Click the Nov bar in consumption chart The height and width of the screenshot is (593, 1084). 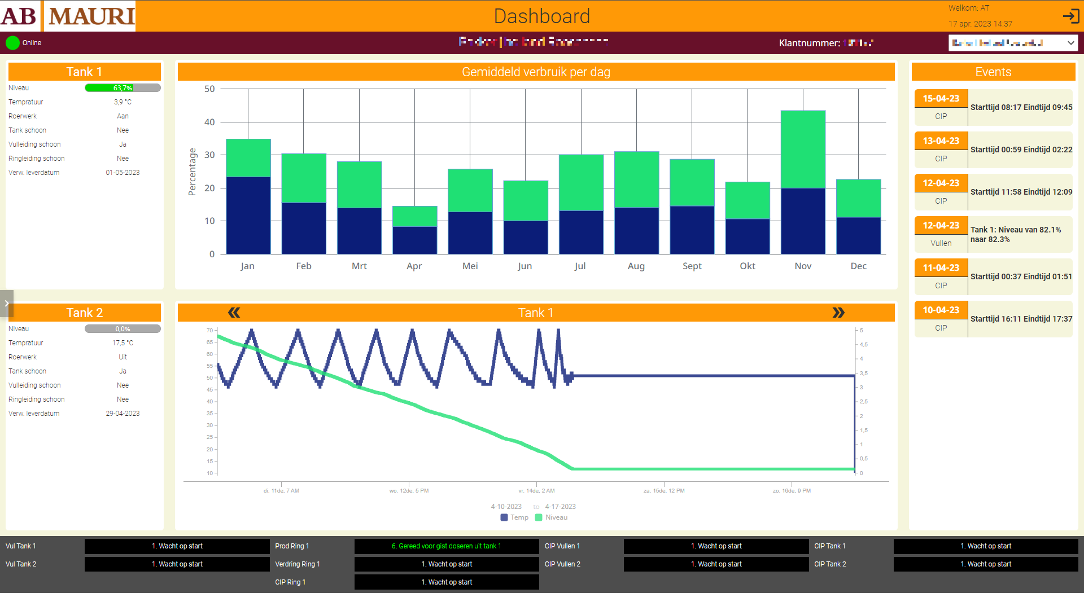tap(803, 182)
